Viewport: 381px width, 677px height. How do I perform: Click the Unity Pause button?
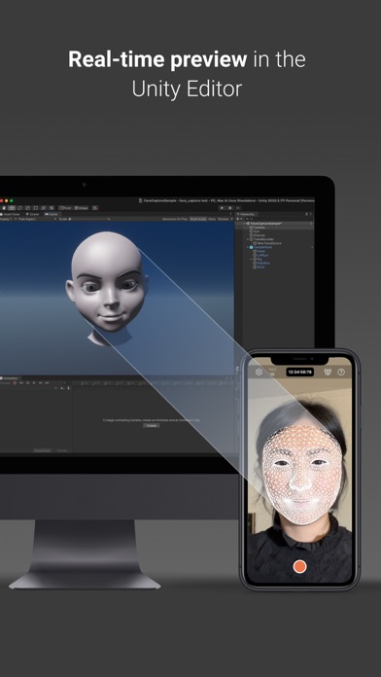pos(230,208)
